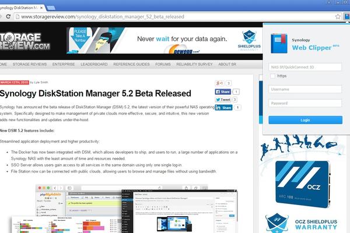Click the StorageReview.com site logo
This screenshot has height=233, width=350.
click(24, 41)
